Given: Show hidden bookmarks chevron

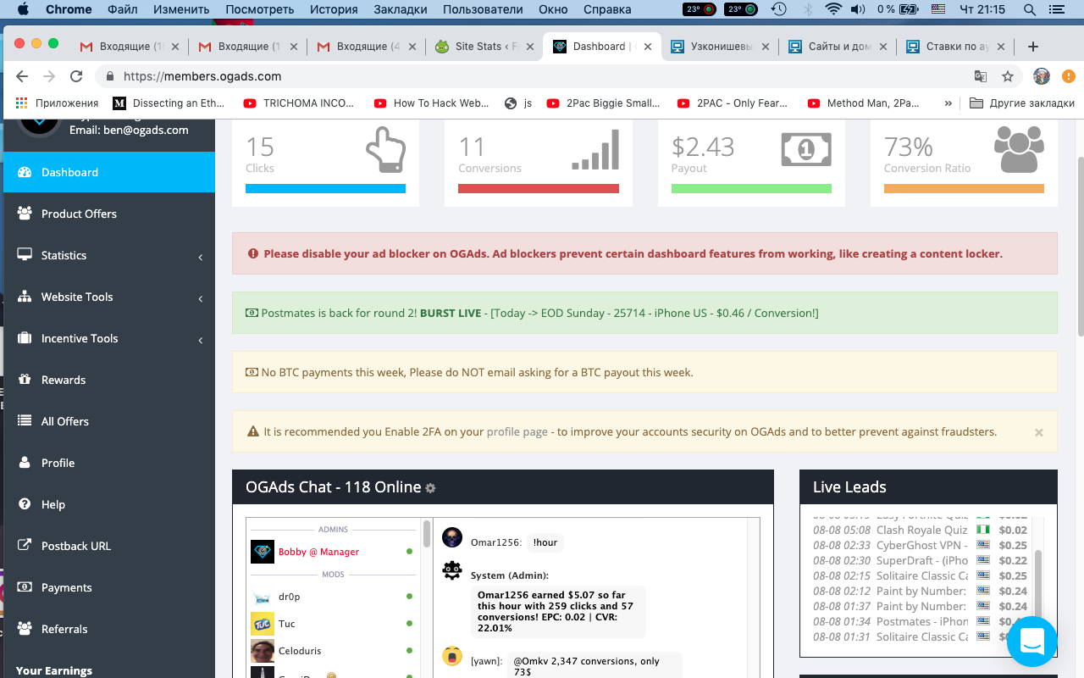Looking at the screenshot, I should [x=948, y=103].
